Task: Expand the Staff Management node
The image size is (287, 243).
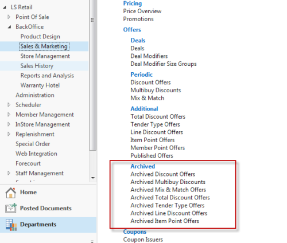Action: [9, 173]
